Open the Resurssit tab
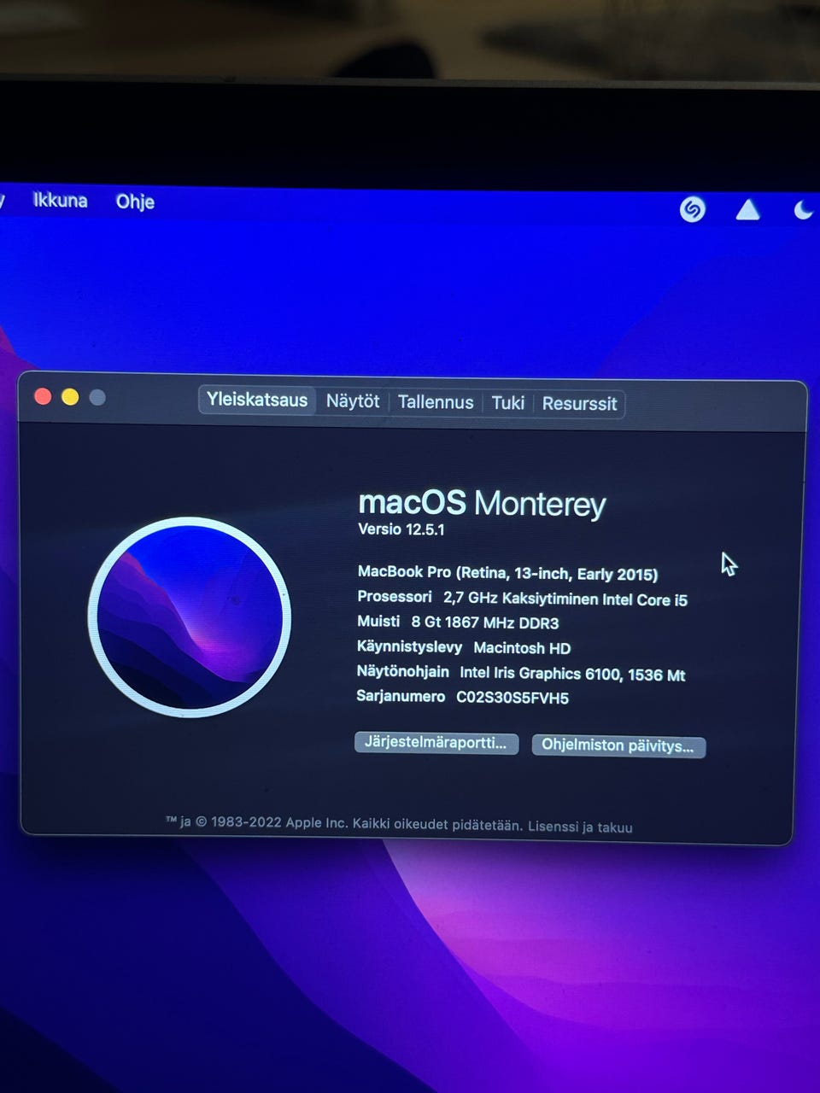820x1093 pixels. [x=579, y=404]
